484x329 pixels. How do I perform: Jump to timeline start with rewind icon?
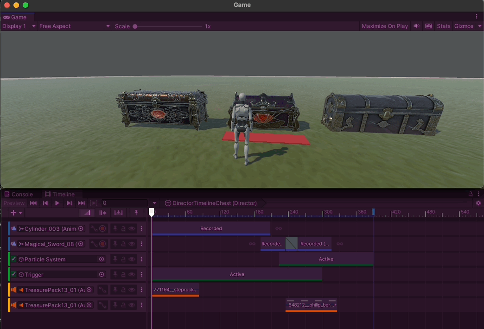coord(33,203)
